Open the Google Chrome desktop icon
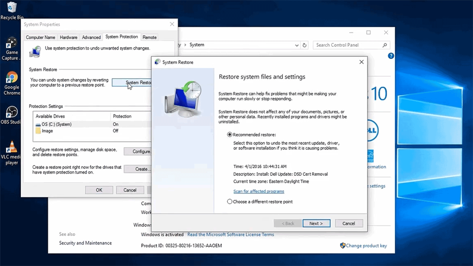473x266 pixels. point(12,83)
